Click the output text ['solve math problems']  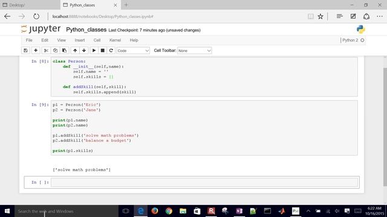click(82, 170)
